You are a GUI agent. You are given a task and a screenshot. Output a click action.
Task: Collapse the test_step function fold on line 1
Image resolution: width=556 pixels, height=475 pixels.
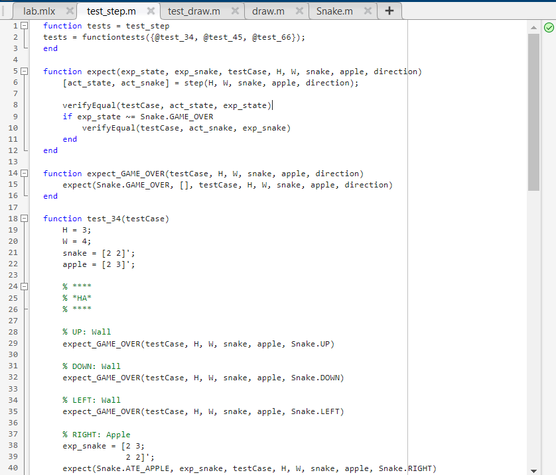point(23,26)
